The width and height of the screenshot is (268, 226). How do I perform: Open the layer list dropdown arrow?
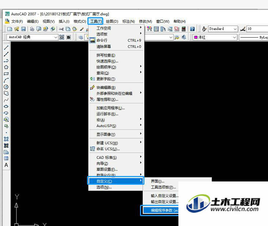(x=171, y=37)
